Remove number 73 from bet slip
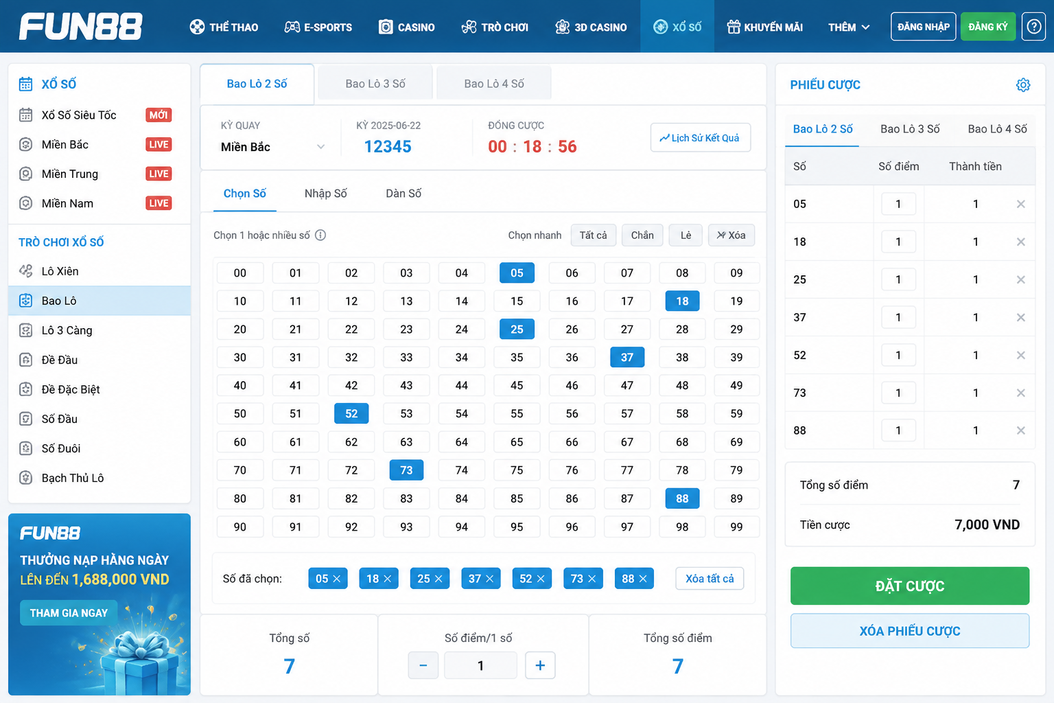This screenshot has width=1054, height=703. [x=1021, y=393]
